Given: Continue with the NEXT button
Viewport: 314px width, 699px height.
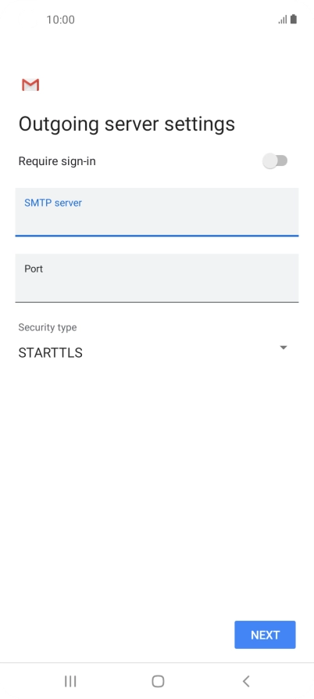Looking at the screenshot, I should pyautogui.click(x=265, y=635).
